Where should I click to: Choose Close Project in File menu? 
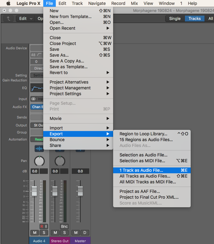(78, 43)
